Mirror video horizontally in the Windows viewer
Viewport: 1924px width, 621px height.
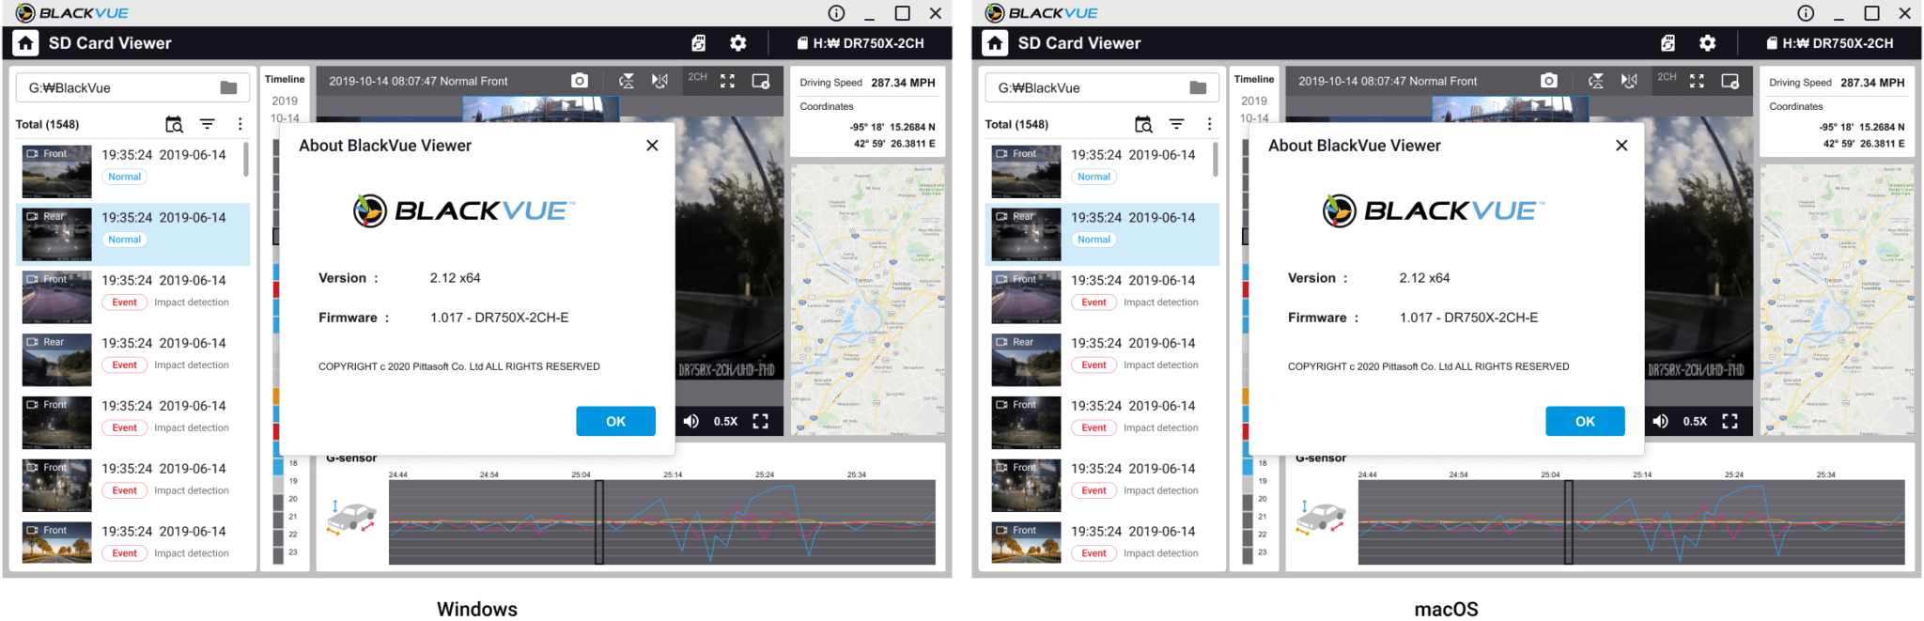coord(660,81)
